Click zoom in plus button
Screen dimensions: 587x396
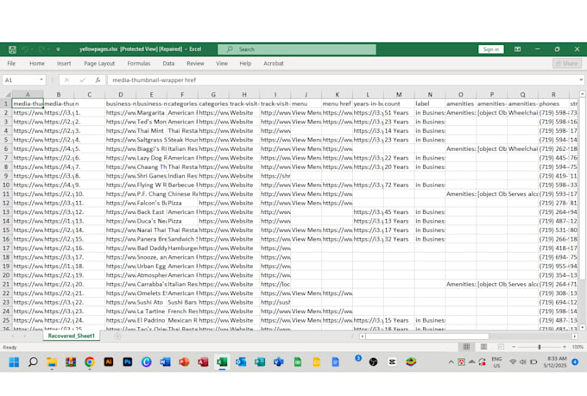[x=565, y=347]
